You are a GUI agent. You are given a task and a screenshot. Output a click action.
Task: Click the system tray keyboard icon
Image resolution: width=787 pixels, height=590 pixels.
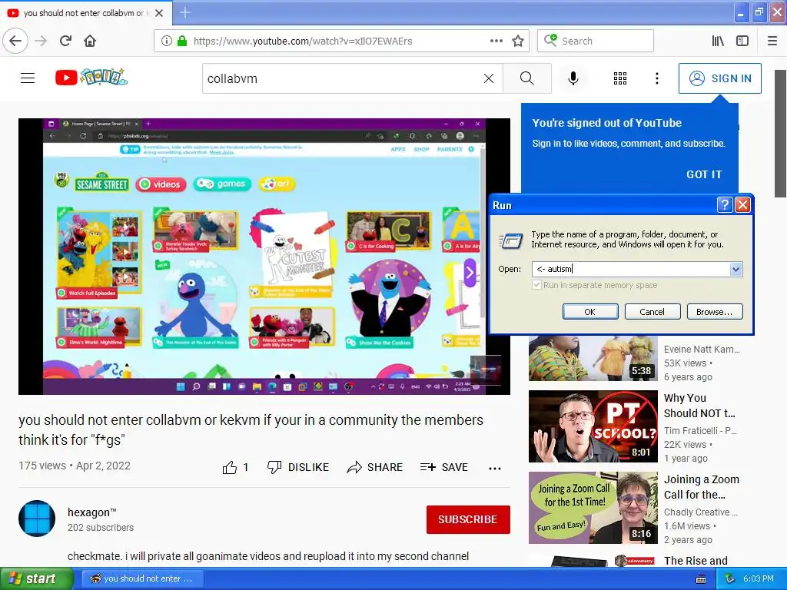pyautogui.click(x=701, y=579)
